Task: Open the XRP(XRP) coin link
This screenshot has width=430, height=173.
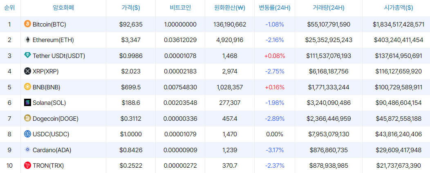Action: coord(45,71)
